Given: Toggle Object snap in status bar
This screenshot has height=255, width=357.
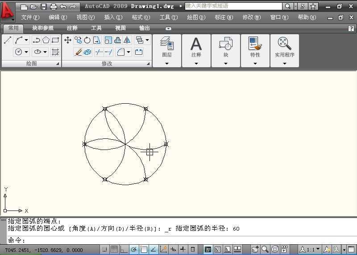Looking at the screenshot, I should coord(144,250).
